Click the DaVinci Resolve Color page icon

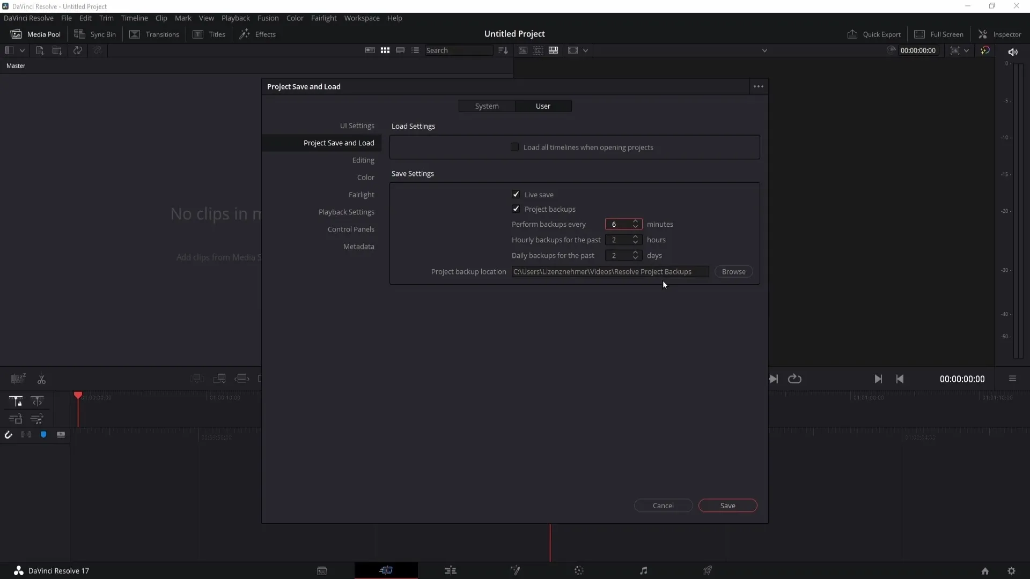579,570
